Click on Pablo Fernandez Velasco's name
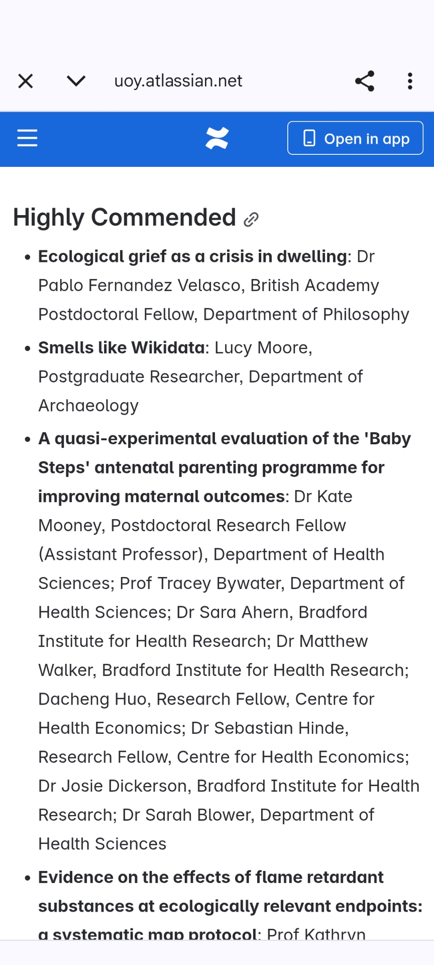 click(x=140, y=285)
